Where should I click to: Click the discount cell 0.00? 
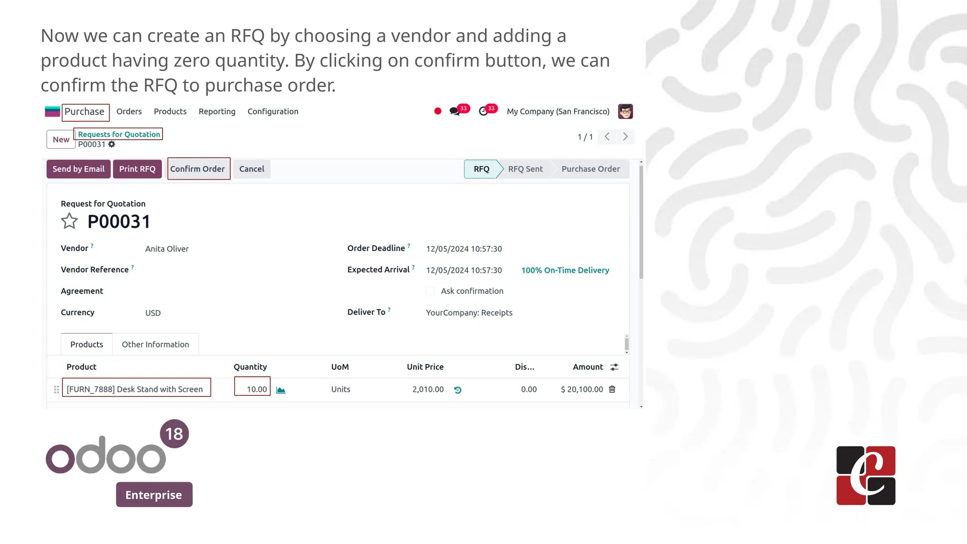529,389
